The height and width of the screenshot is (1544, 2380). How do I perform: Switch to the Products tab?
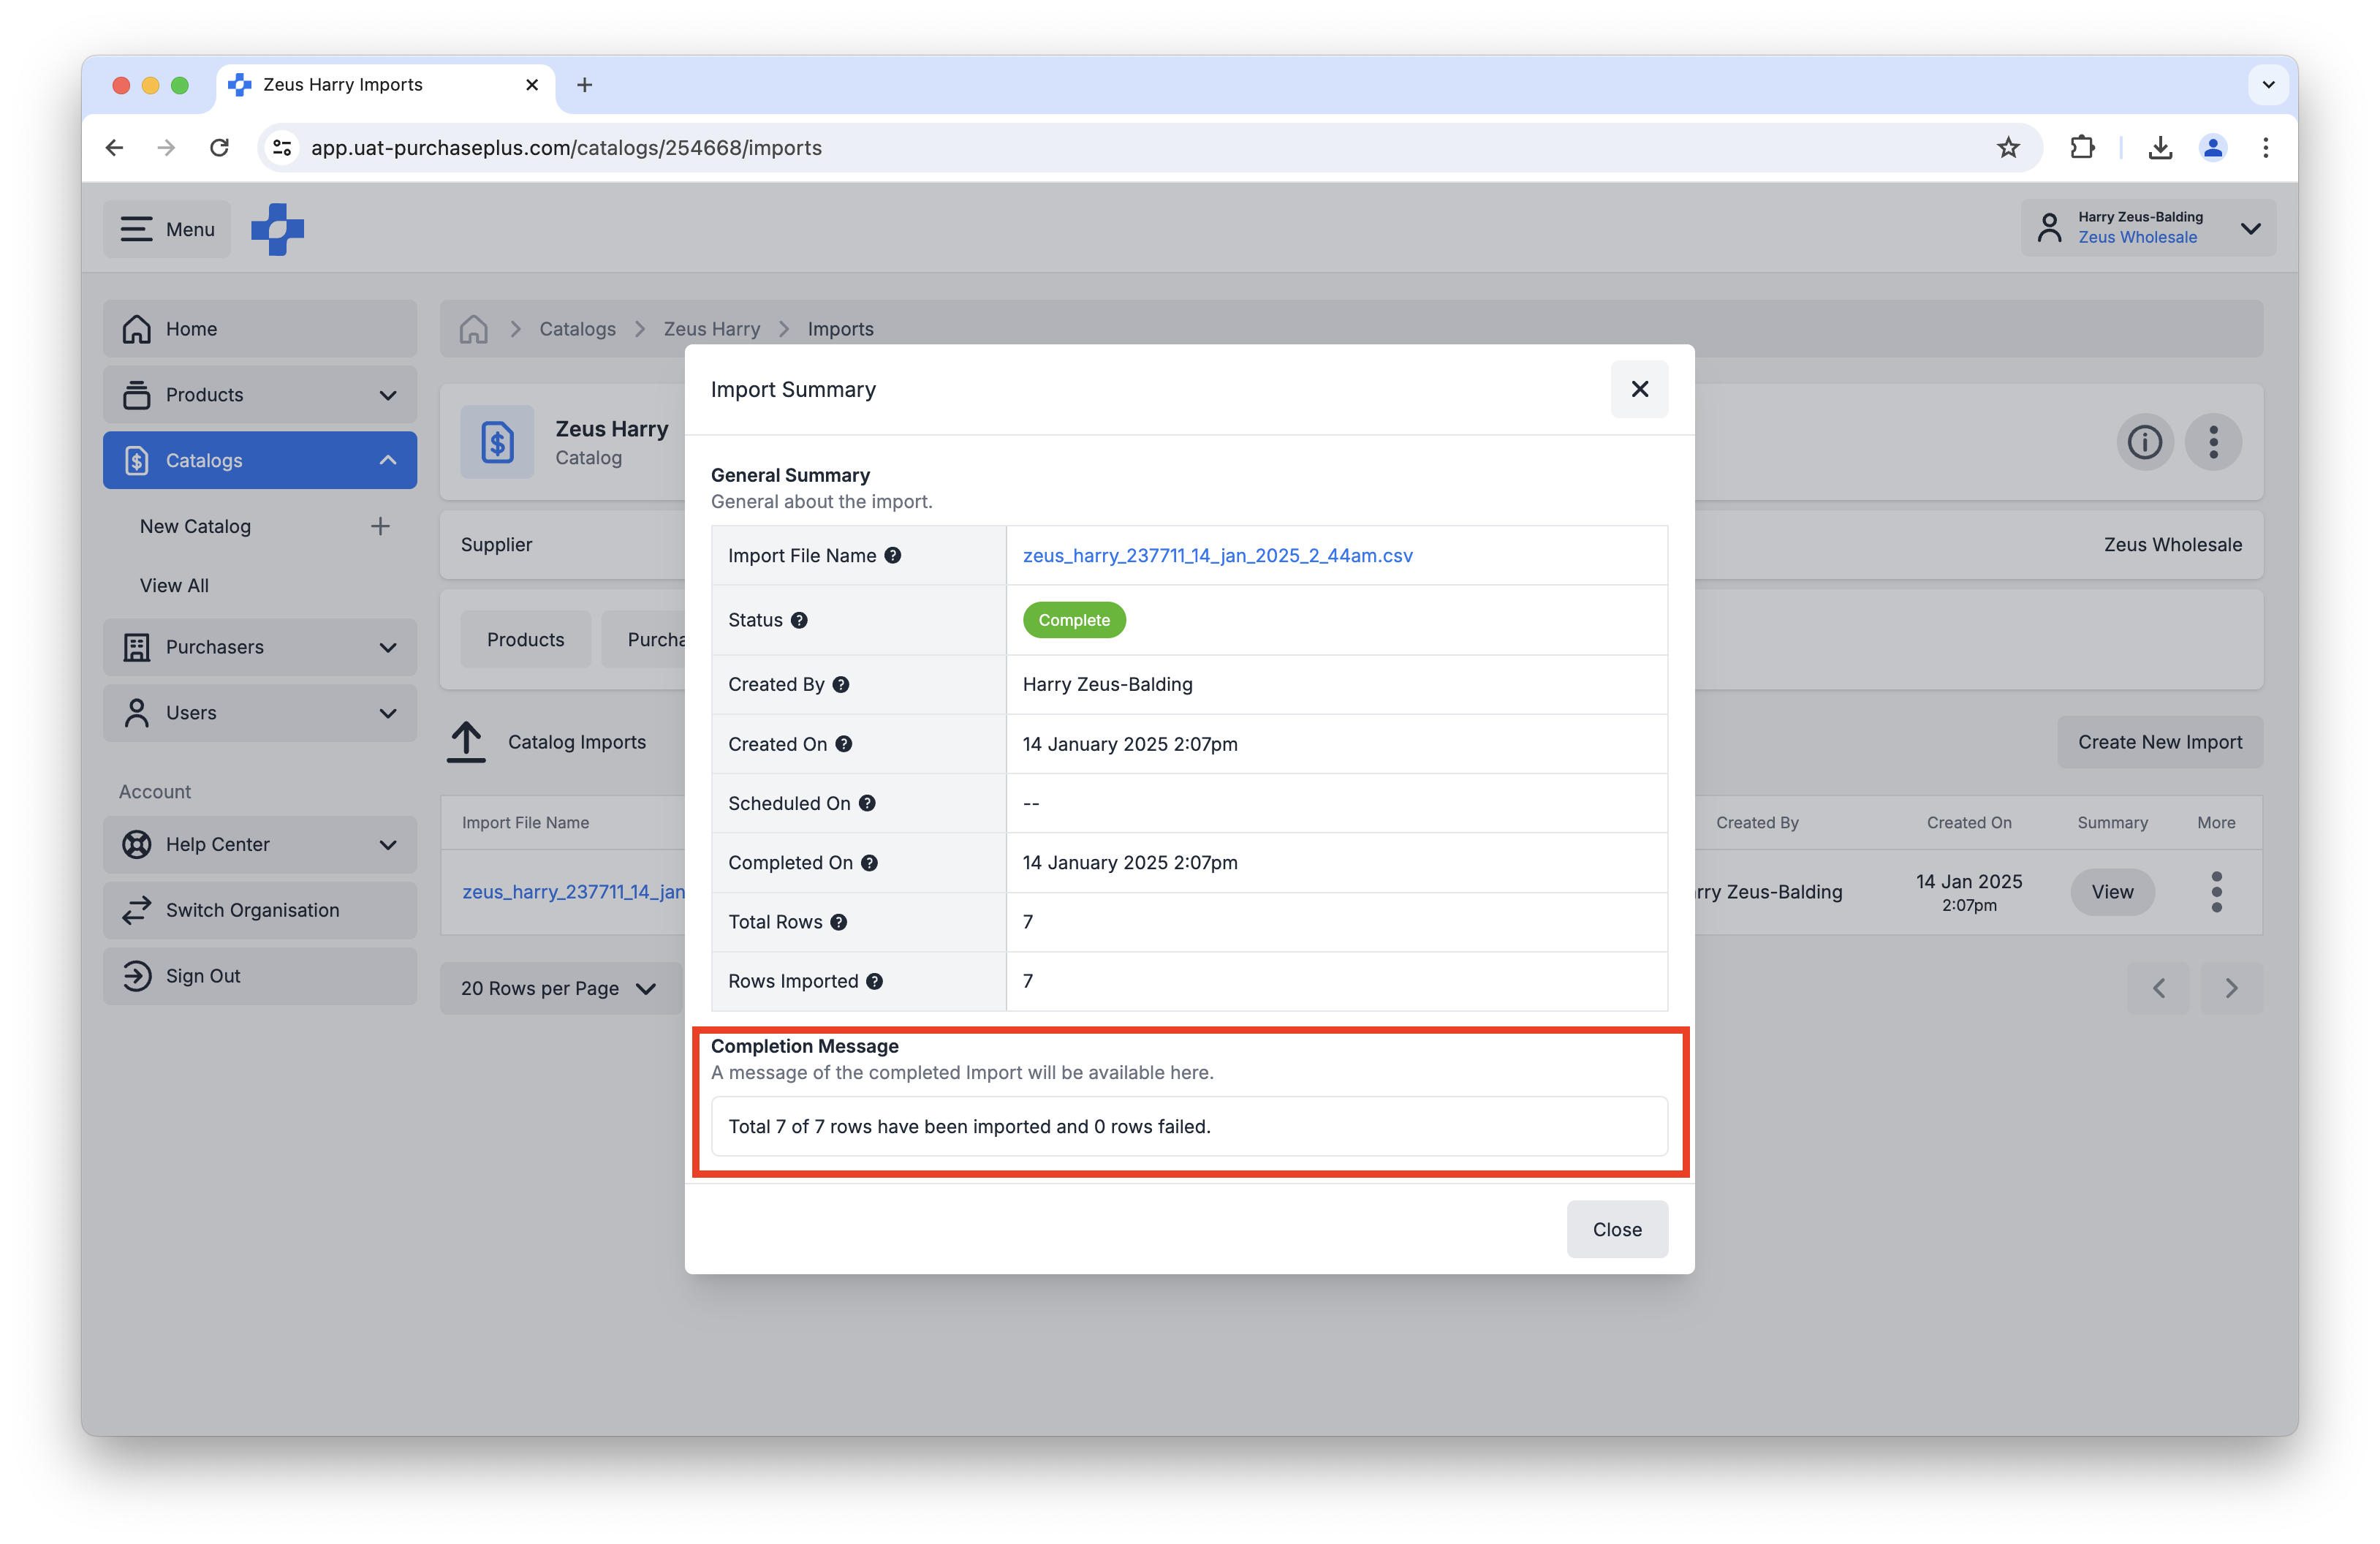525,640
